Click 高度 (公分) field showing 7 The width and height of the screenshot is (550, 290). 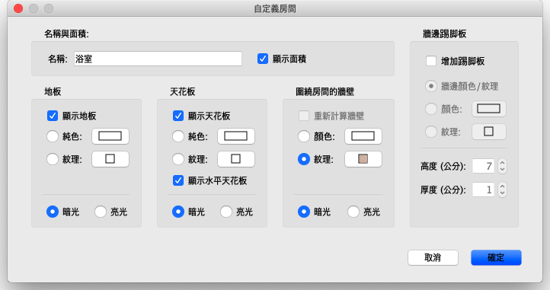pyautogui.click(x=484, y=166)
